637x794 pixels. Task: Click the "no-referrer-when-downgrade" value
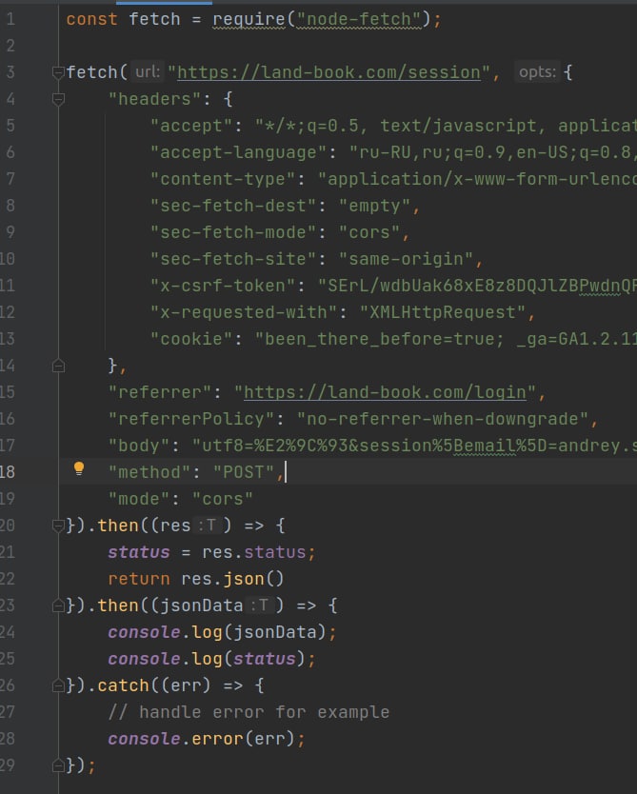(443, 419)
